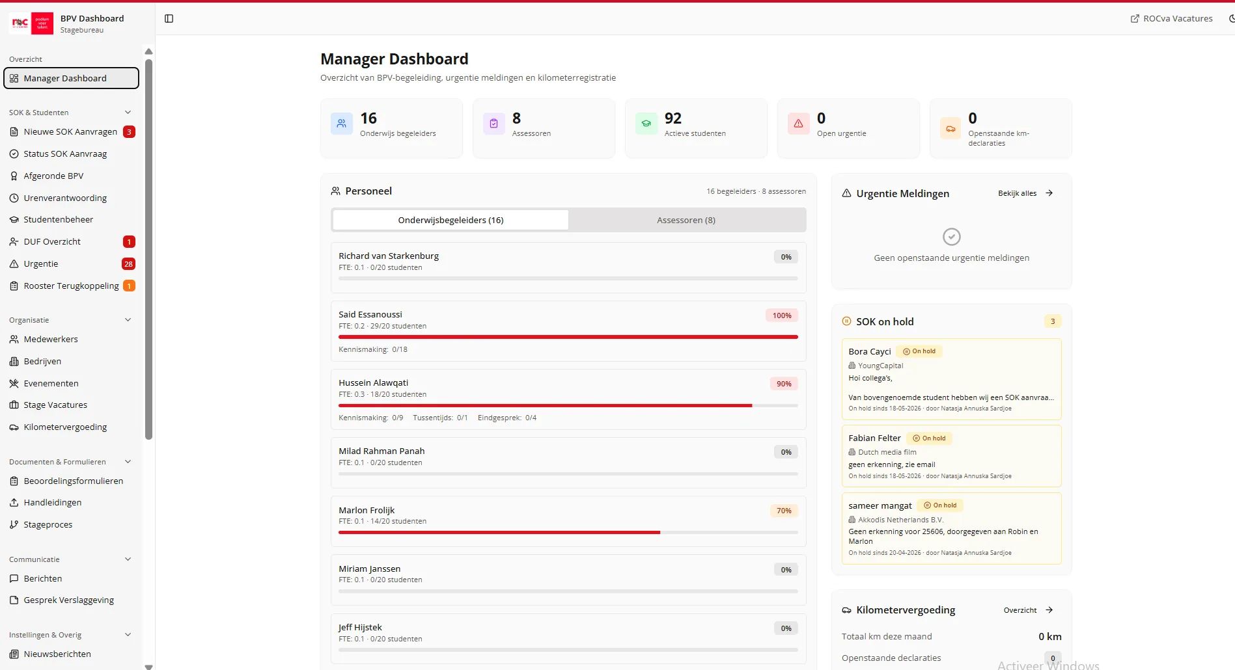Switch to Onderwijsbegeleiders (16) tab

[451, 221]
